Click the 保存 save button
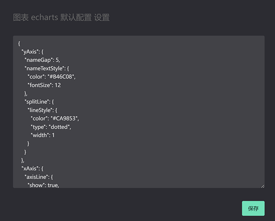Viewport: 275px width, 221px height. click(253, 208)
